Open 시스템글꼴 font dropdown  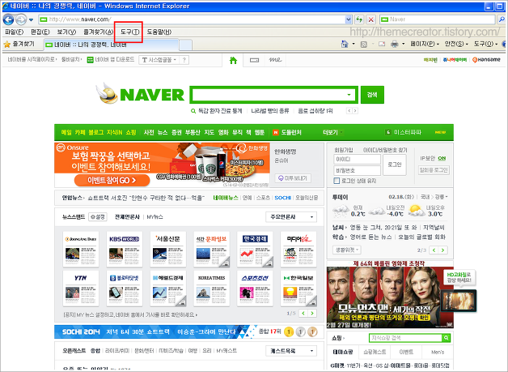[159, 60]
